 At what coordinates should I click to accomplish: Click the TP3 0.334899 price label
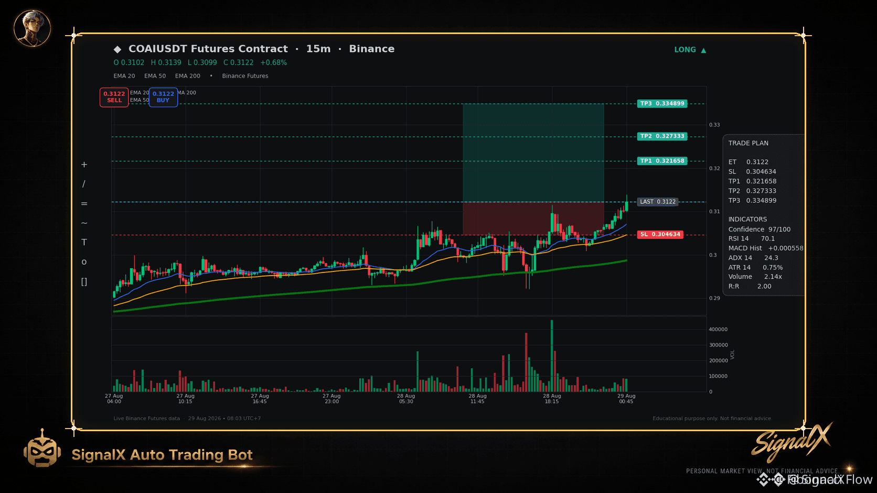(x=662, y=104)
